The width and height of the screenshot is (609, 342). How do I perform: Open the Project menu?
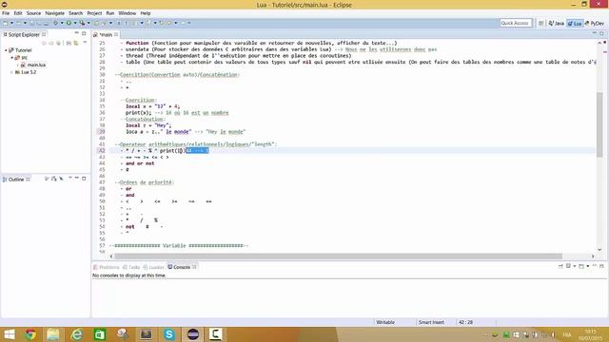[x=94, y=13]
